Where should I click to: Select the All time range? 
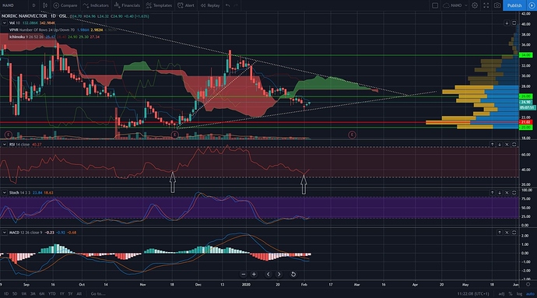click(79, 293)
